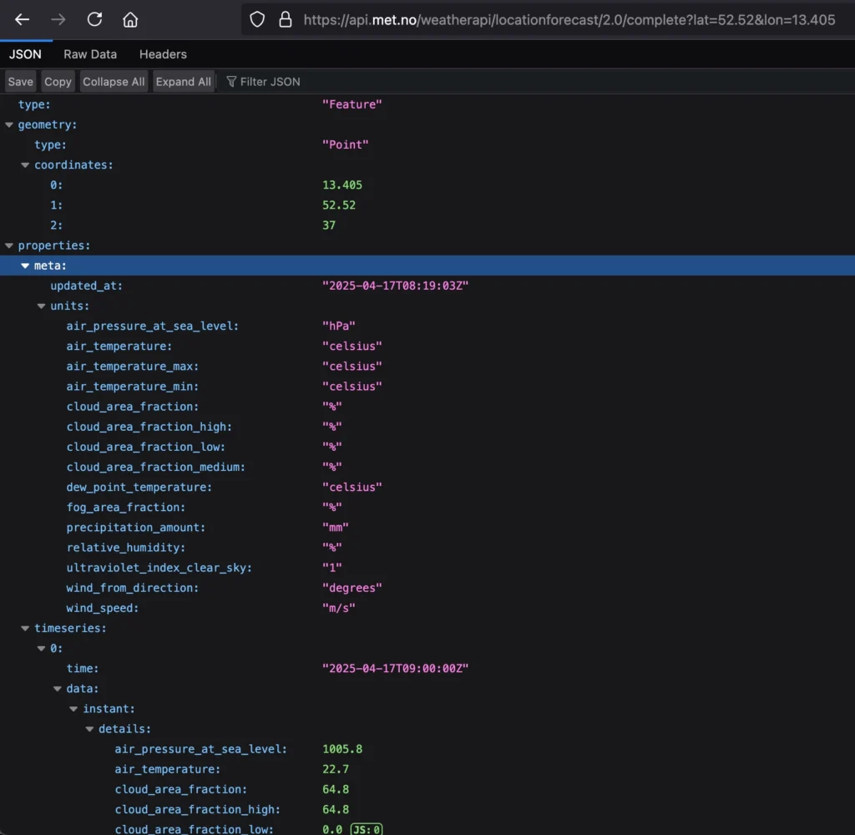
Task: Open the Headers tab
Action: tap(163, 54)
